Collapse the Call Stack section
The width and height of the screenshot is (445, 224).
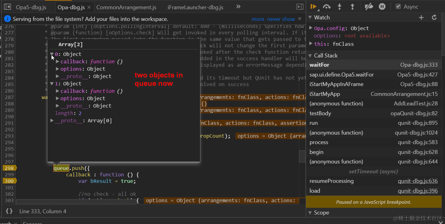[310, 56]
